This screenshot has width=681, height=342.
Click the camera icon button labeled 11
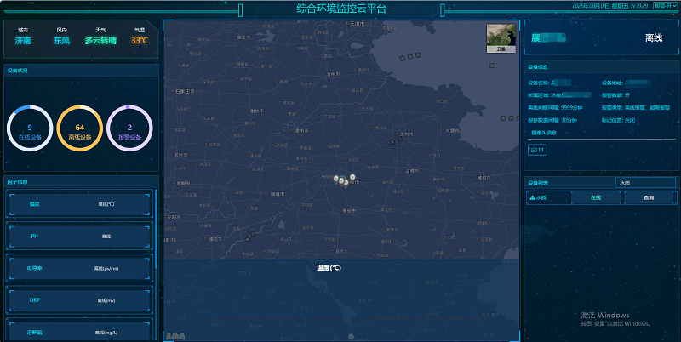[538, 150]
